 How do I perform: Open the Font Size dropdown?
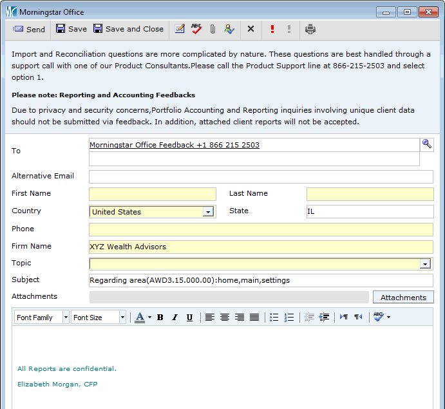pos(122,318)
